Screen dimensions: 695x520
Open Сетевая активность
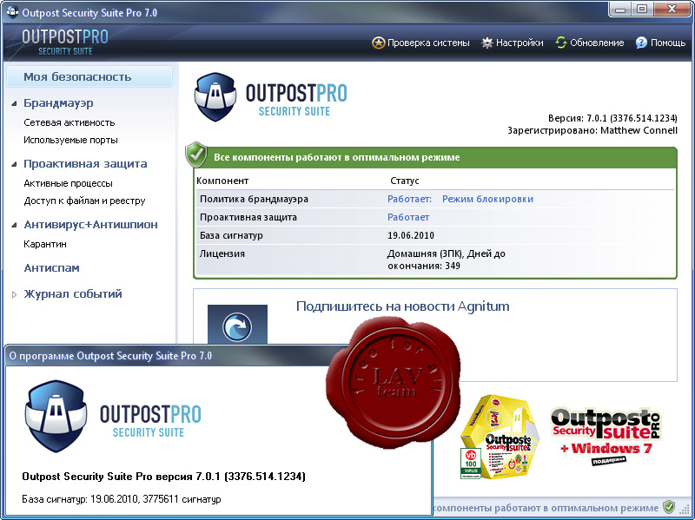(x=69, y=122)
